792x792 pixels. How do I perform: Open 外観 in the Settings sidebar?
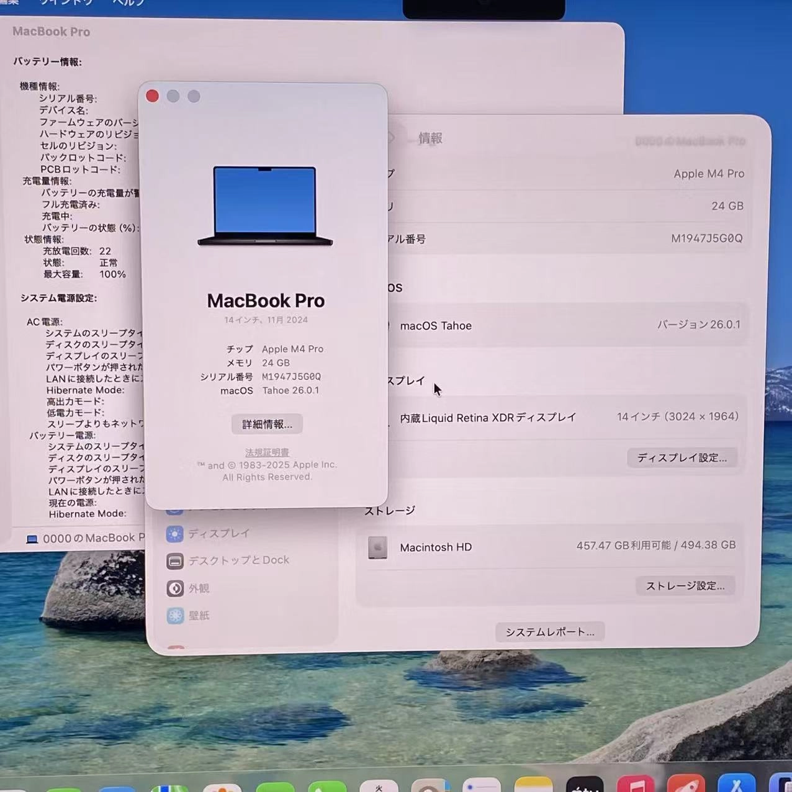[188, 588]
